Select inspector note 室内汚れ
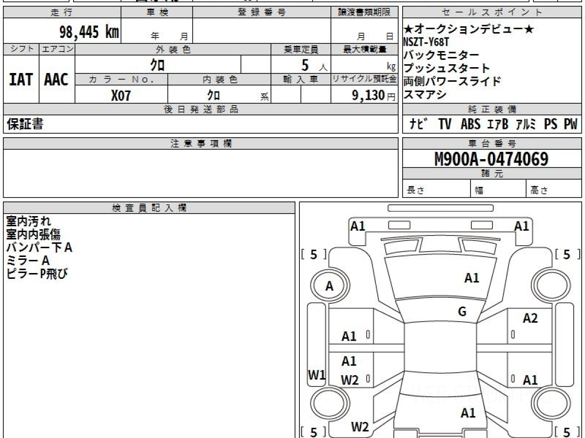Image resolution: width=585 pixels, height=438 pixels. (x=28, y=221)
